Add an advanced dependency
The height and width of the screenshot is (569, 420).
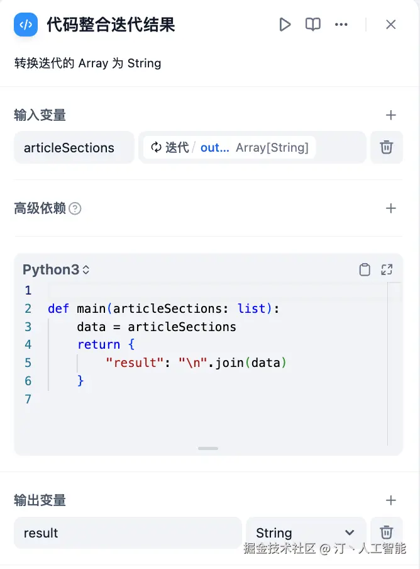(x=390, y=208)
